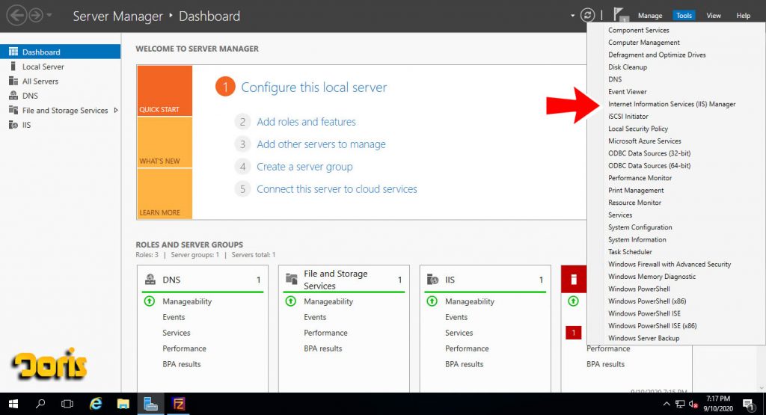Select Windows Server Backup menu entry
The width and height of the screenshot is (766, 415).
[x=643, y=338]
